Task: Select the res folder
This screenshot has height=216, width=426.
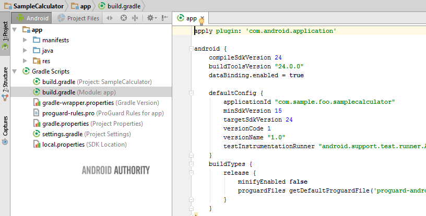Action: click(x=42, y=61)
